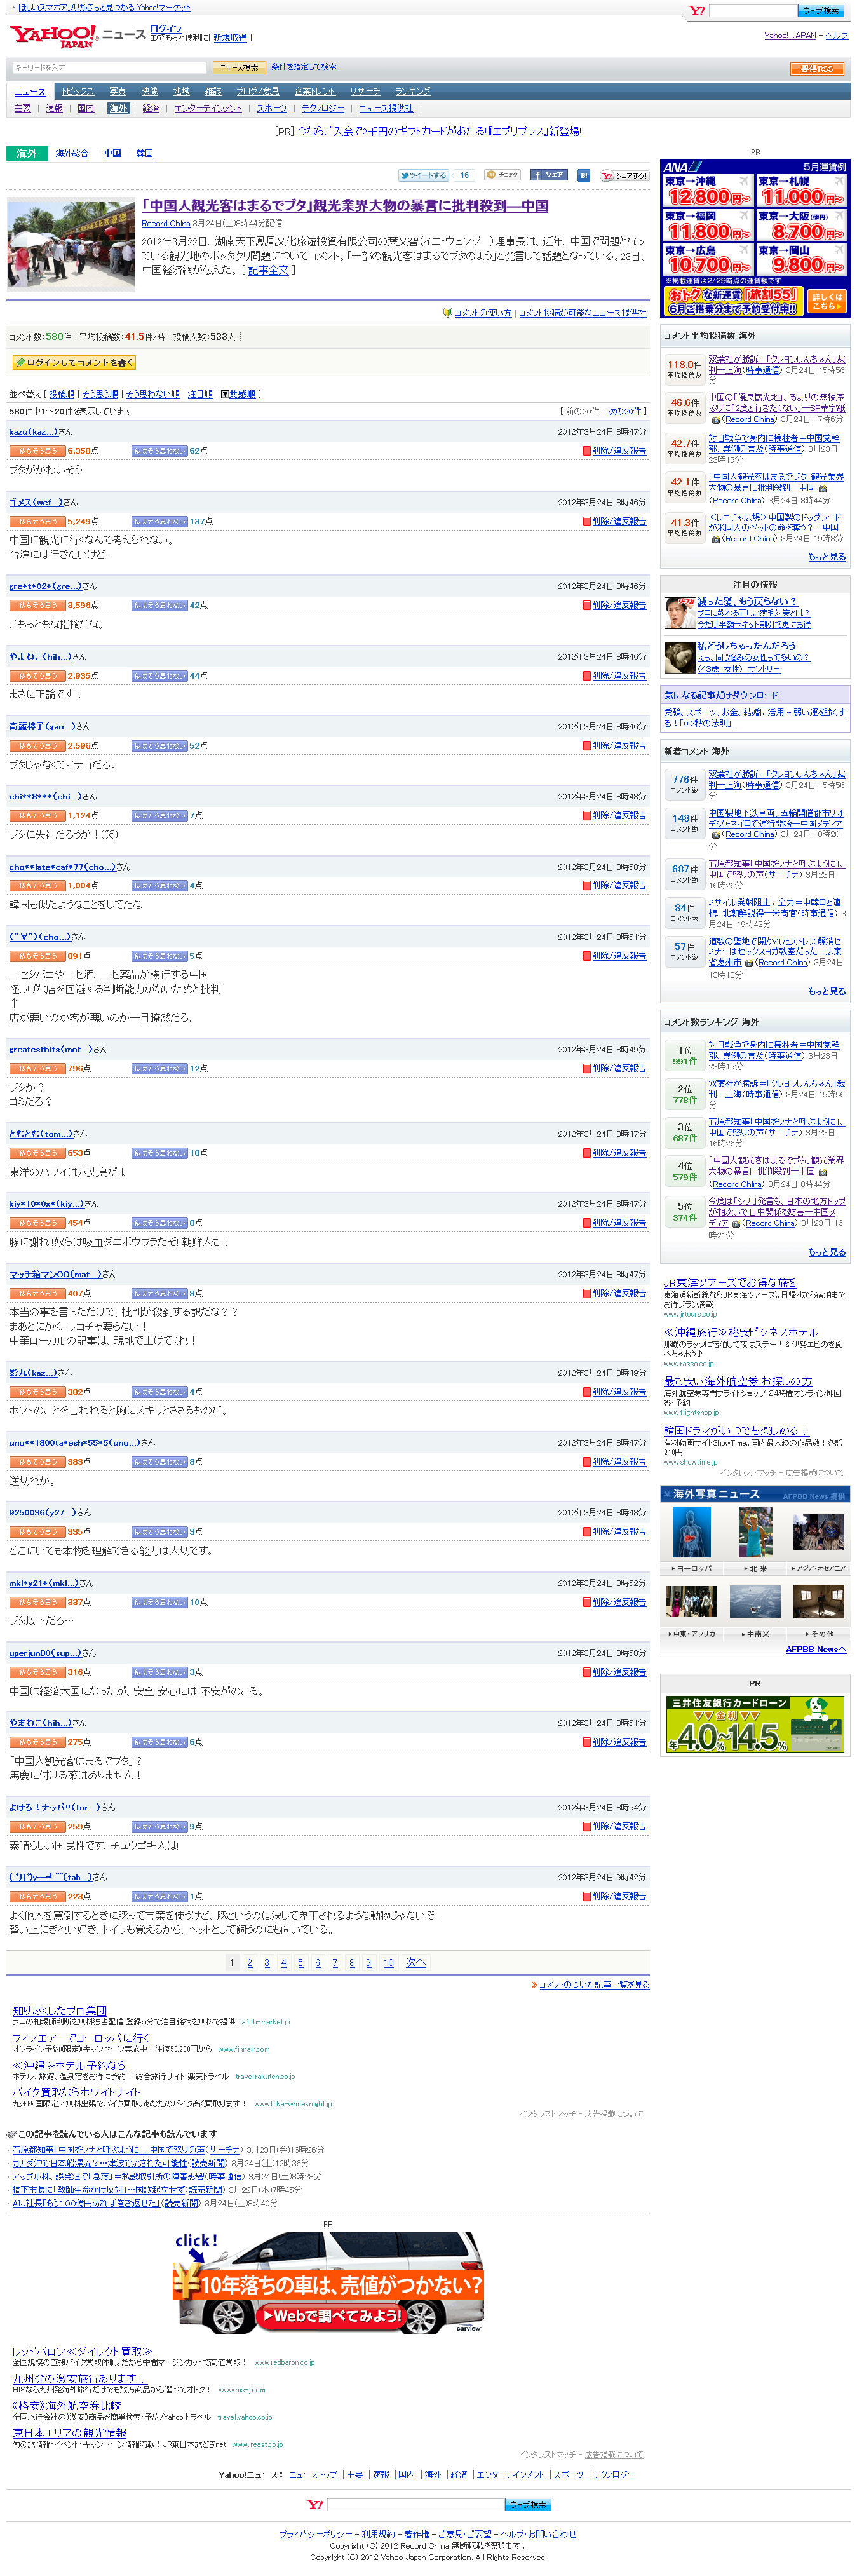This screenshot has height=2576, width=857.
Task: Click the Yahoo share (シェアする) button
Action: click(624, 175)
